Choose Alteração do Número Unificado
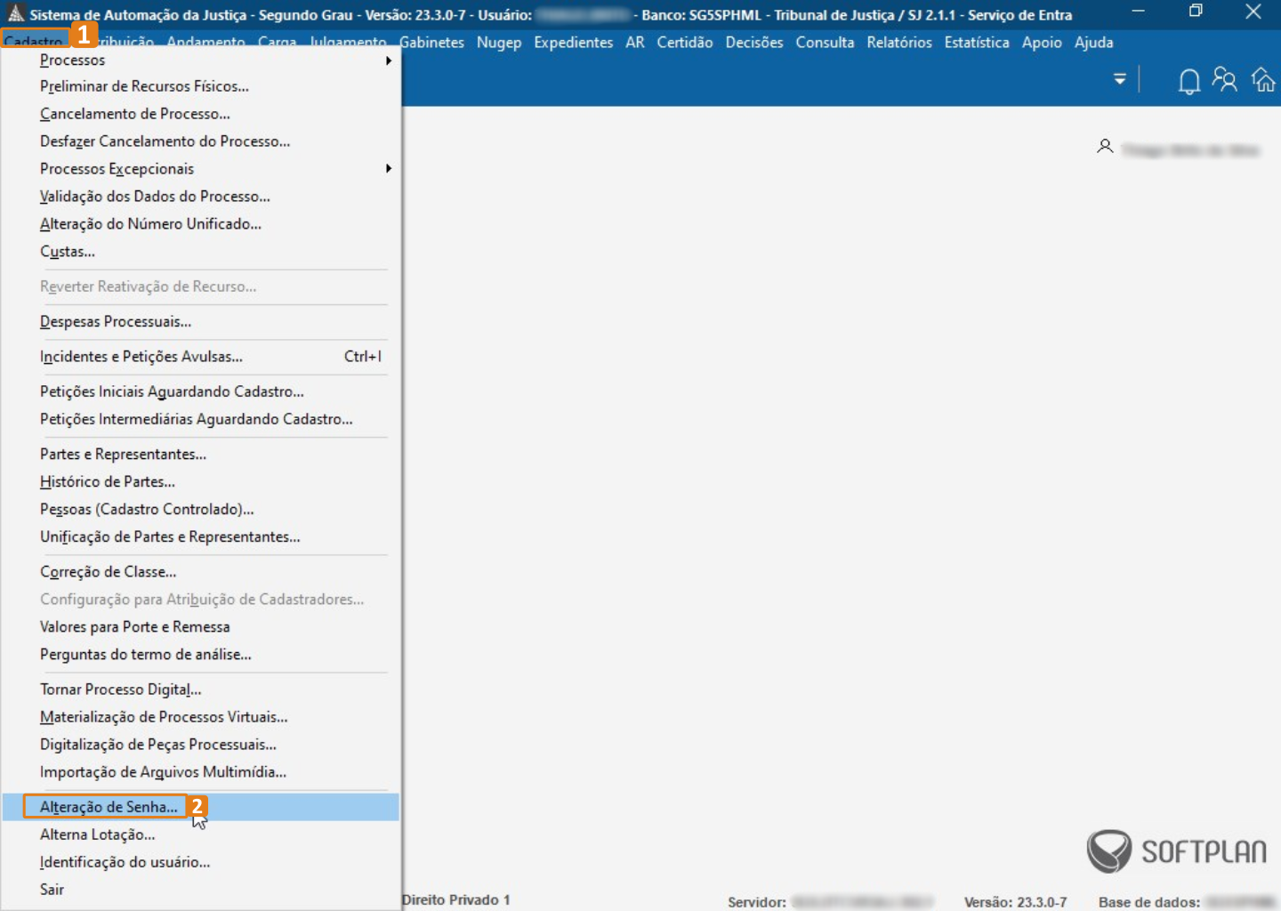 pyautogui.click(x=200, y=223)
